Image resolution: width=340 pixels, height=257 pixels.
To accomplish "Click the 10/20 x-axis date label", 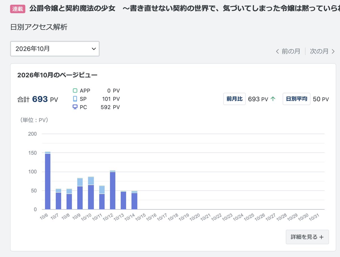I will pyautogui.click(x=194, y=217).
